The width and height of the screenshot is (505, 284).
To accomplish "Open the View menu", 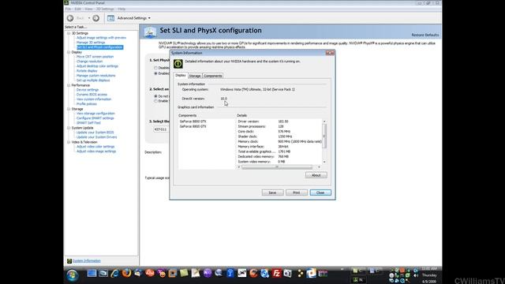I will 88,9.
